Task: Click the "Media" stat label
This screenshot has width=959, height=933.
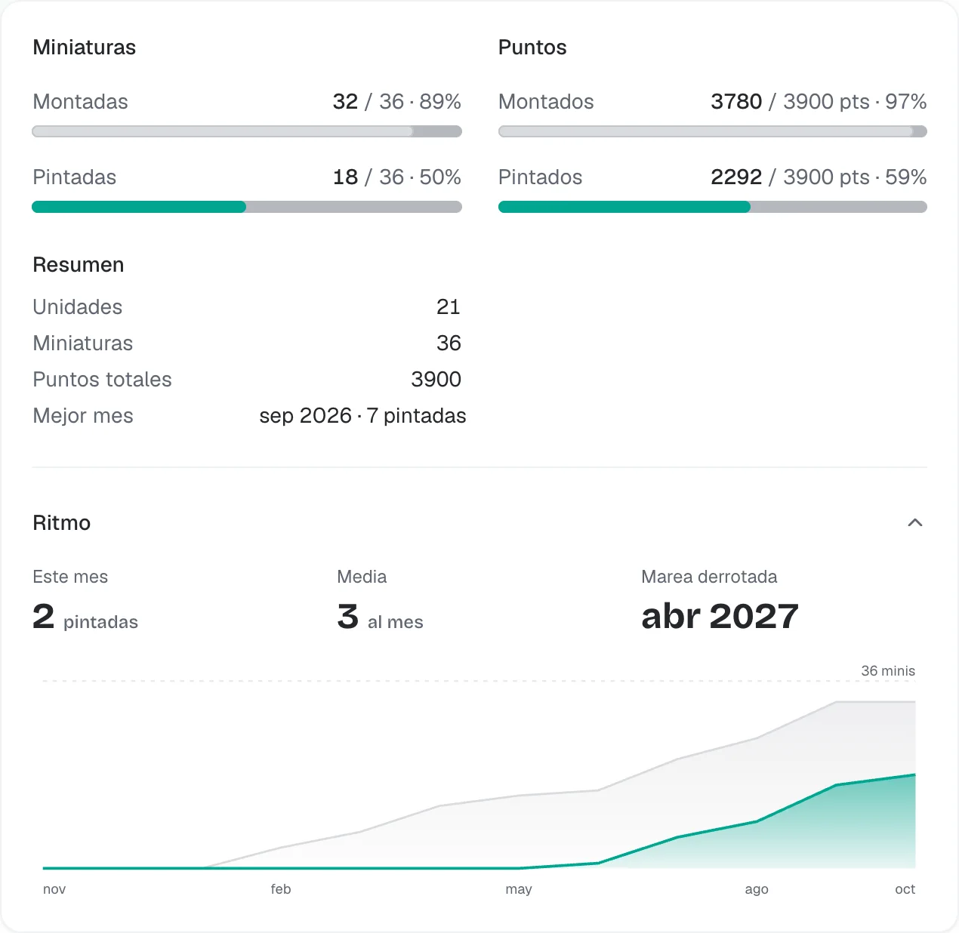Action: 362,577
